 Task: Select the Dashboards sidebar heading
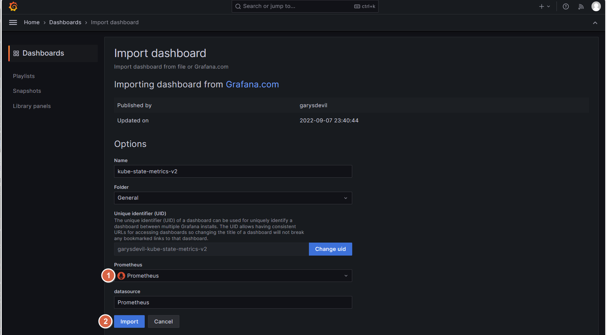coord(53,53)
